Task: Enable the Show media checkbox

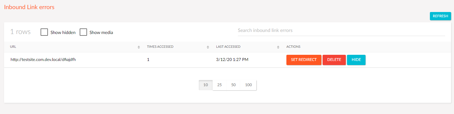Action: [x=83, y=32]
